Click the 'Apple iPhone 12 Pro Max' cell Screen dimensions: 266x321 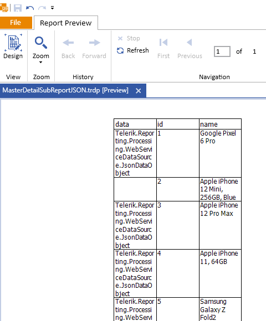pyautogui.click(x=221, y=225)
